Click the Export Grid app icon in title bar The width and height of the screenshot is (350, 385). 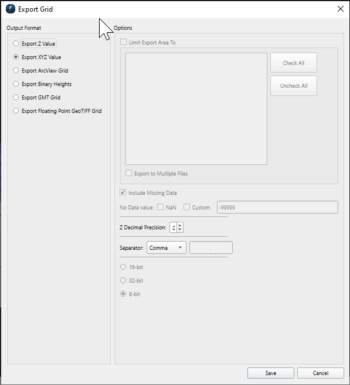point(11,9)
